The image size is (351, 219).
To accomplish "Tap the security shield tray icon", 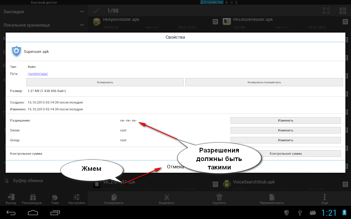I will pos(287,213).
